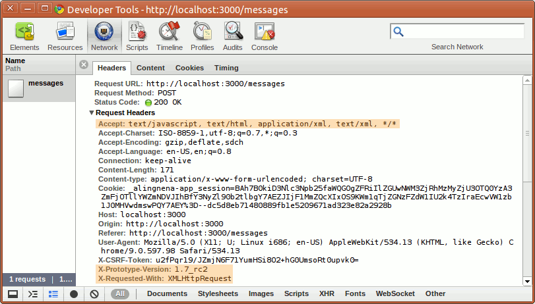Clear the network log

(94, 294)
